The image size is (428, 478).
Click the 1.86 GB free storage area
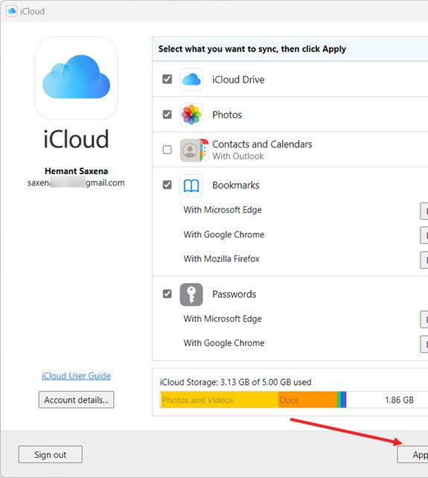coord(387,400)
